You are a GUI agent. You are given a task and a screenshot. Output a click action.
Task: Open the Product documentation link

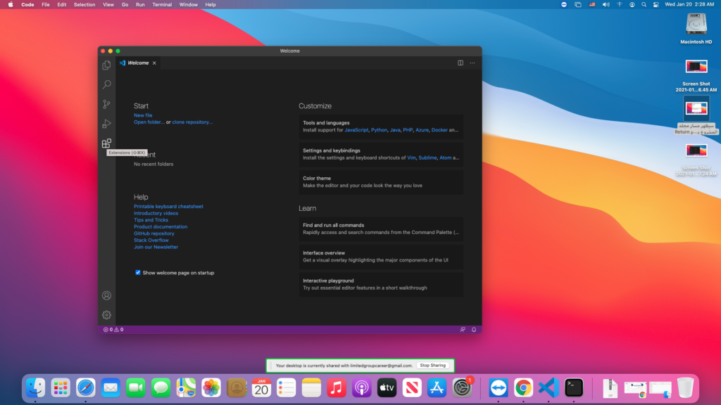(x=161, y=227)
